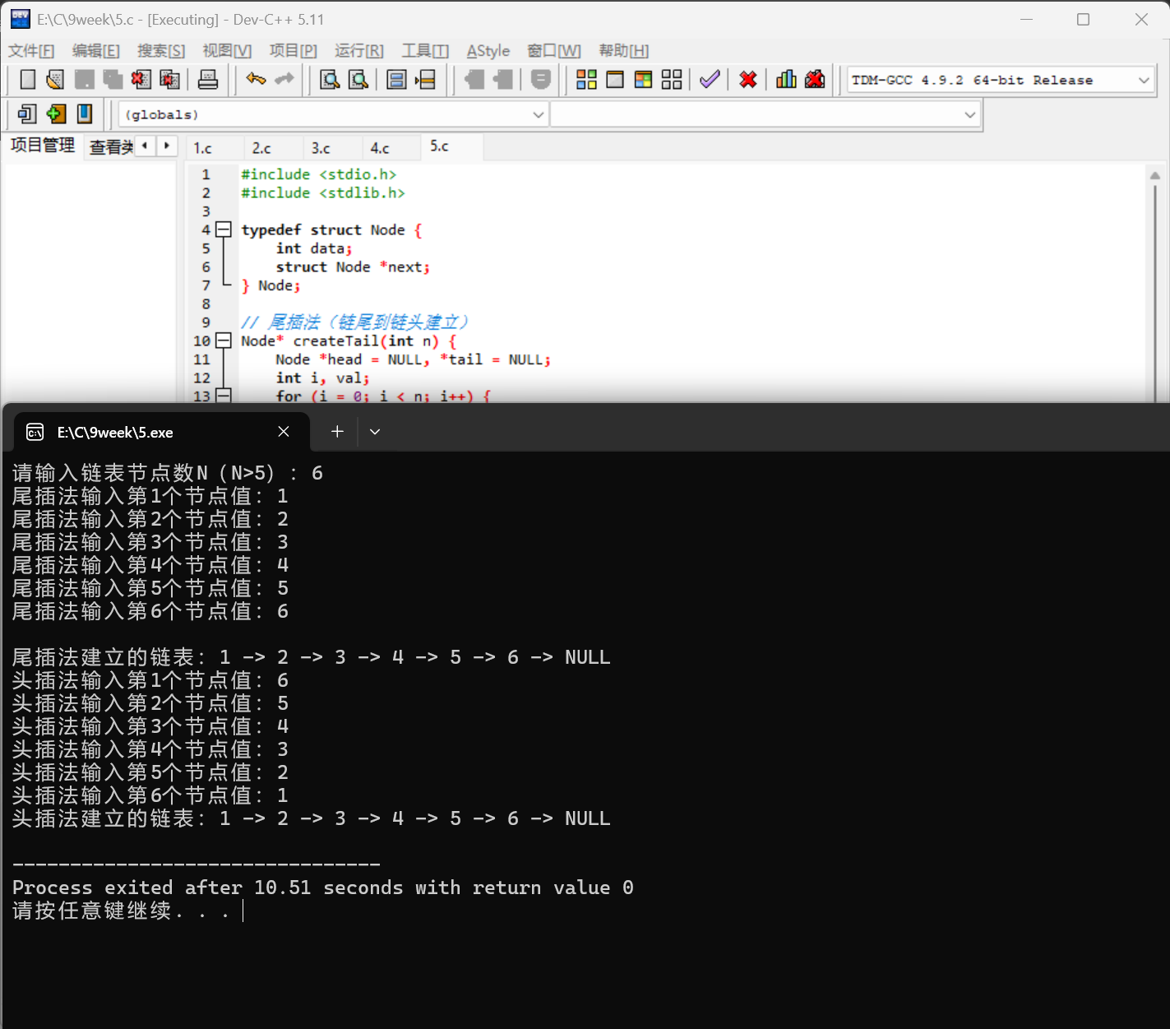Open the 项目[P] menu
Viewport: 1170px width, 1029px height.
pyautogui.click(x=294, y=51)
